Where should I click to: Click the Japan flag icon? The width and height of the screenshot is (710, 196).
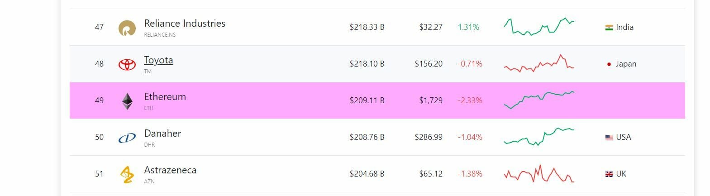pos(609,64)
